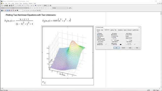Viewport: 162px width, 91px height.
Task: Click the Undo arrow icon
Action: click(x=23, y=6)
